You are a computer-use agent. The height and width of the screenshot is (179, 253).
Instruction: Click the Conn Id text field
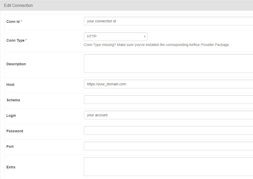tap(168, 21)
